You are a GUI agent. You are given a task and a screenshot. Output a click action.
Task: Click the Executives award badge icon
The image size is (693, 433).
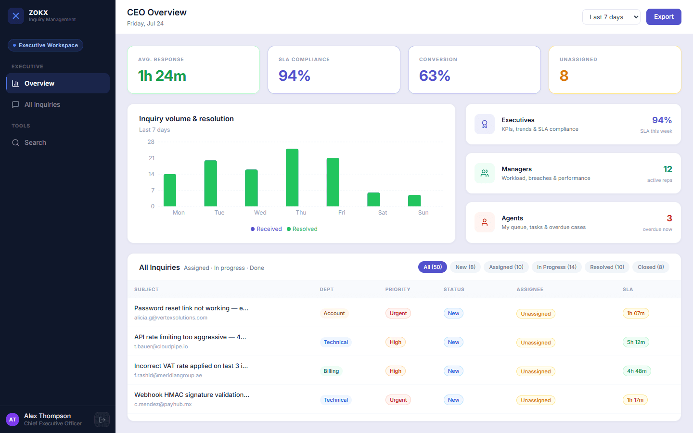pyautogui.click(x=485, y=124)
